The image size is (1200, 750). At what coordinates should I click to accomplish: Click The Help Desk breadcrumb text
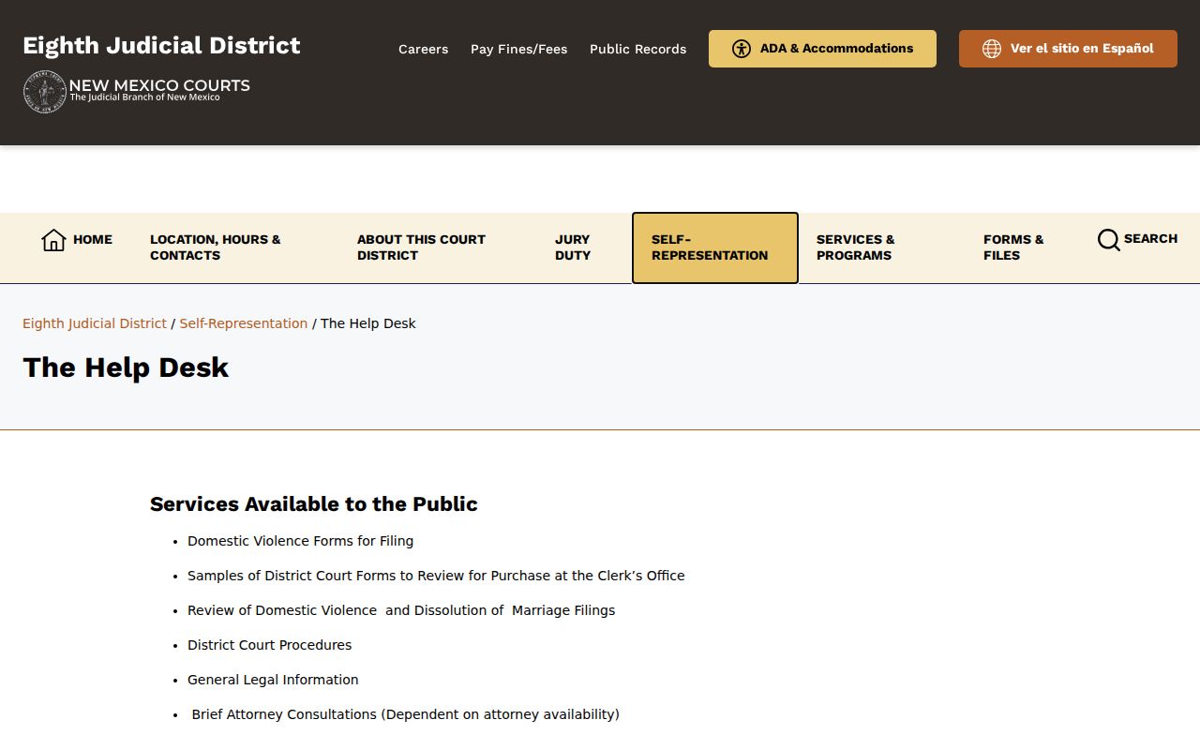point(368,323)
